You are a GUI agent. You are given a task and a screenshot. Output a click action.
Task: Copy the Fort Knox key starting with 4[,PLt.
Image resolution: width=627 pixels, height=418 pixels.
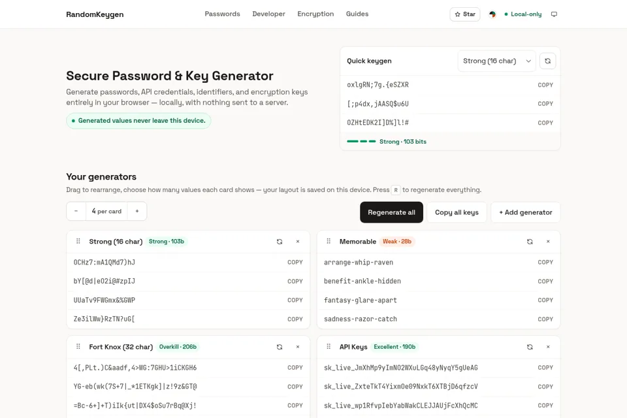click(x=295, y=368)
